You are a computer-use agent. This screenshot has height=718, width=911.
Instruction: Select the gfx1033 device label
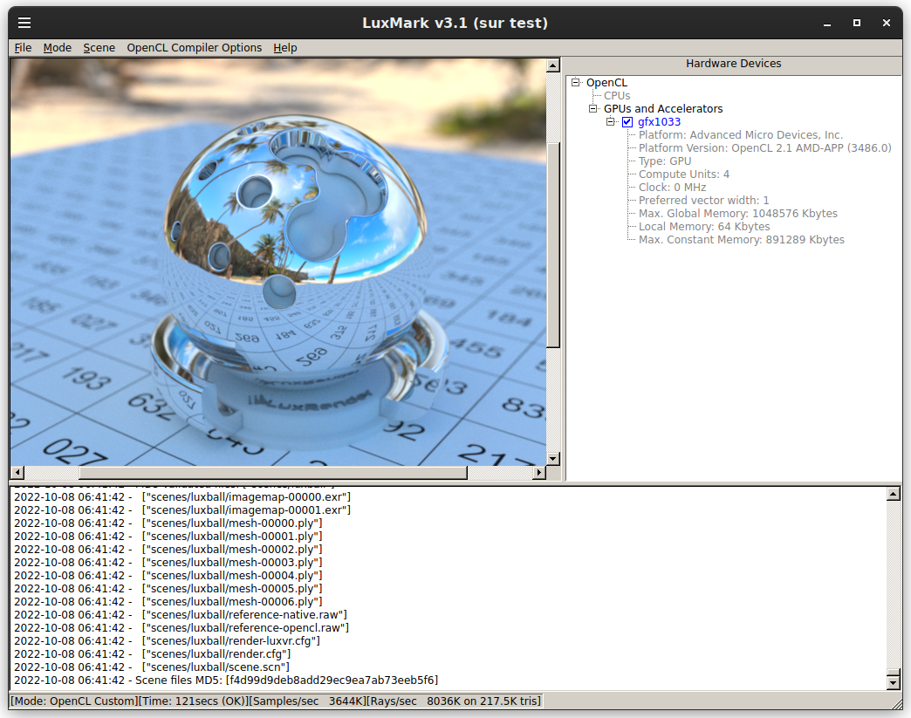(x=661, y=121)
